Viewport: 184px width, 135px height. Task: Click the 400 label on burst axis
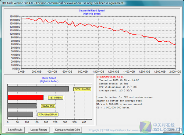point(84,122)
